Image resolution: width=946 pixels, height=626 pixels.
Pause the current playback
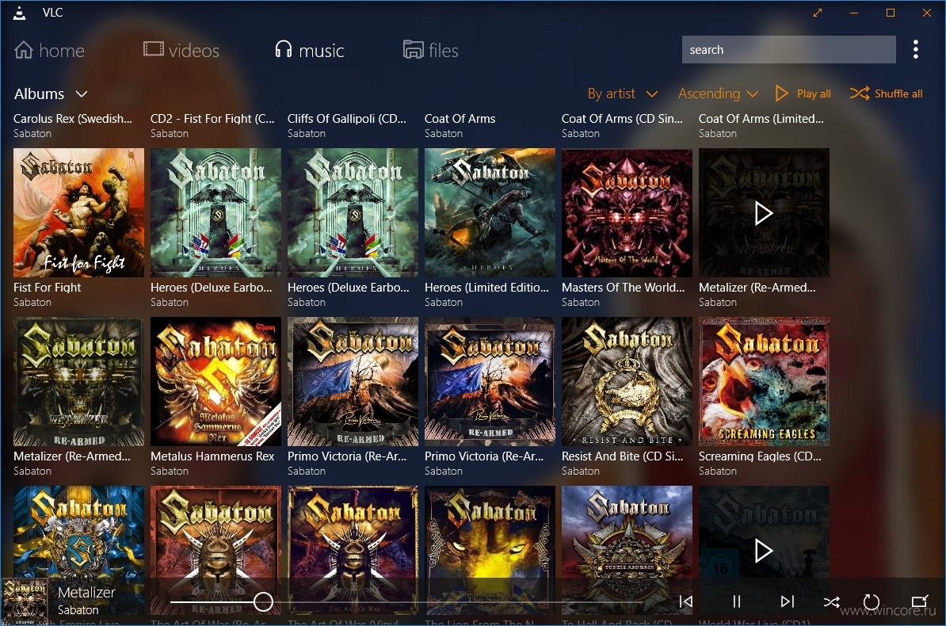(737, 601)
